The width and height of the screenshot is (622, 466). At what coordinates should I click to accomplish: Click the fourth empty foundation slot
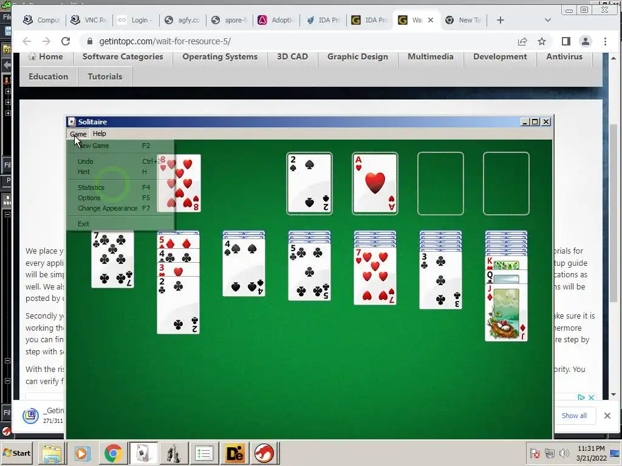click(506, 183)
